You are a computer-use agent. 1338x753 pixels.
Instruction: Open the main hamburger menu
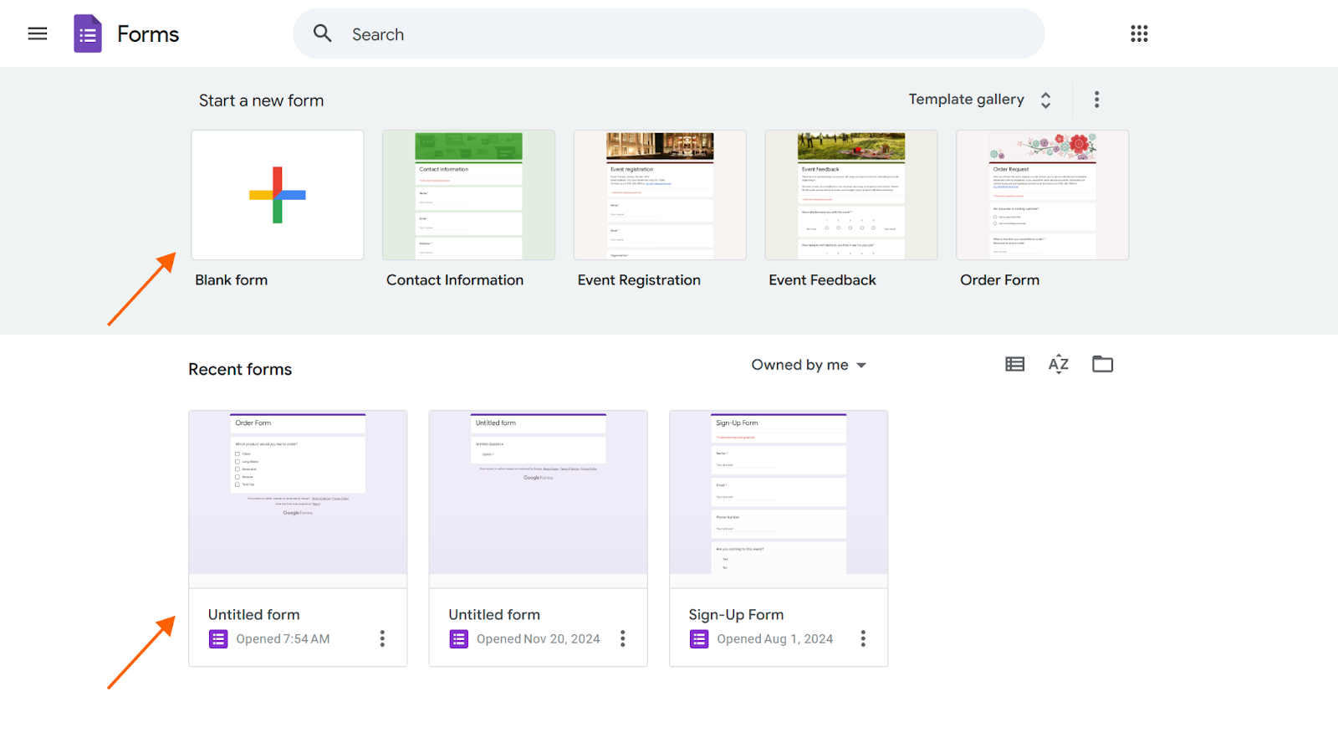click(38, 33)
